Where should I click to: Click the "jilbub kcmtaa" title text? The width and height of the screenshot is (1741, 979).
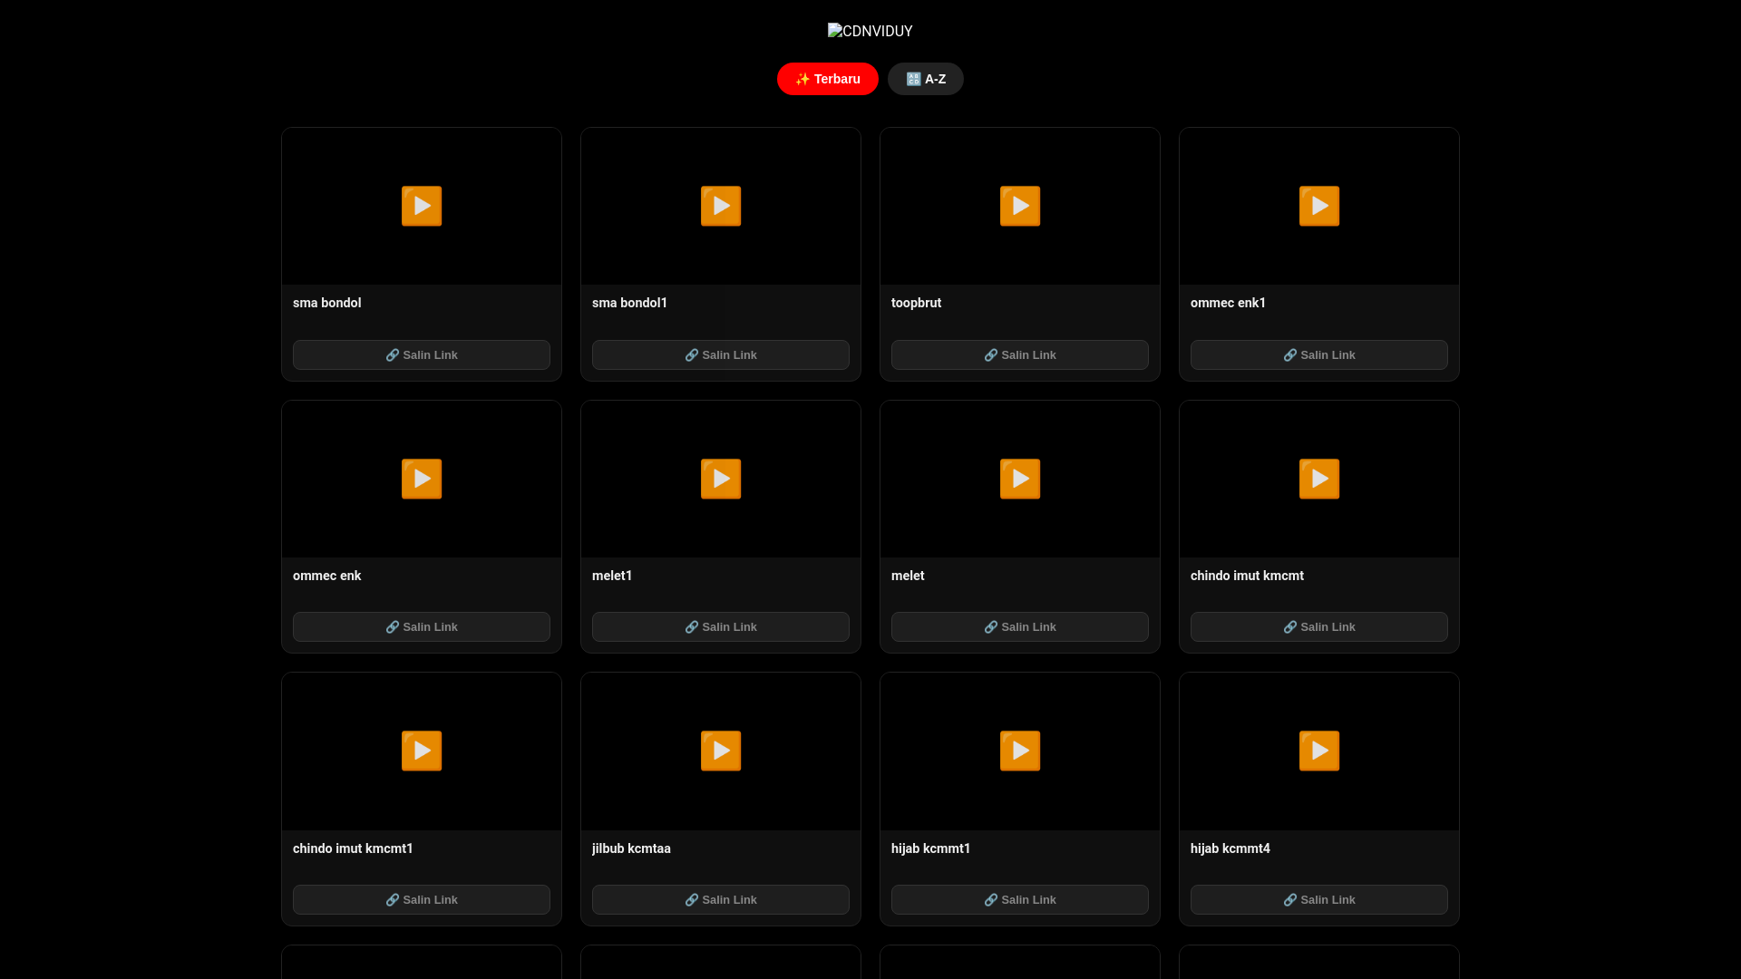(631, 848)
